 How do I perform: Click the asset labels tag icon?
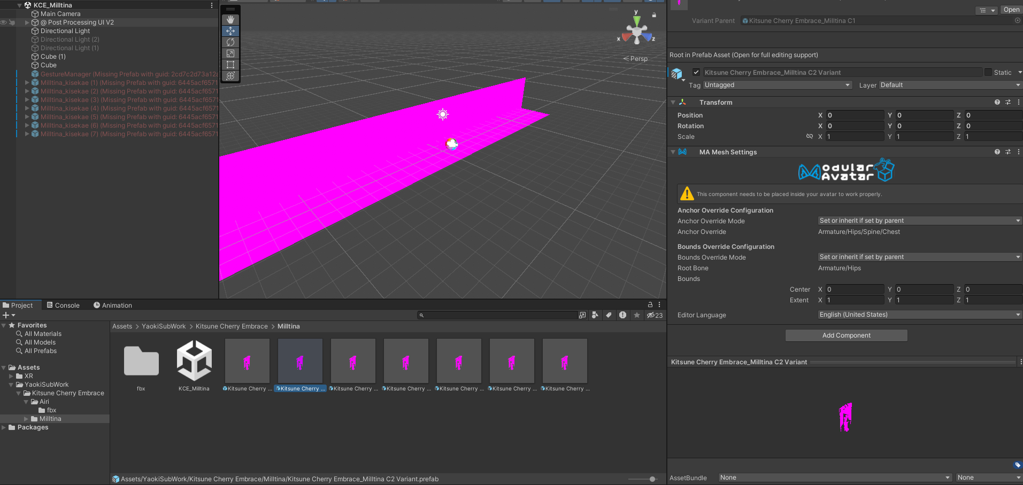tap(1018, 465)
